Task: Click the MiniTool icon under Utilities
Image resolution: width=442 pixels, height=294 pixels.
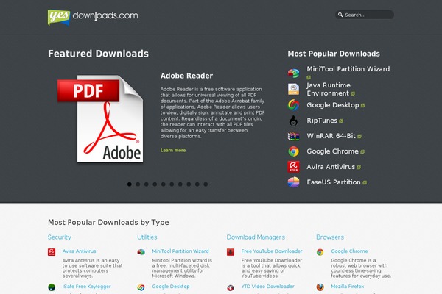Action: pos(141,252)
